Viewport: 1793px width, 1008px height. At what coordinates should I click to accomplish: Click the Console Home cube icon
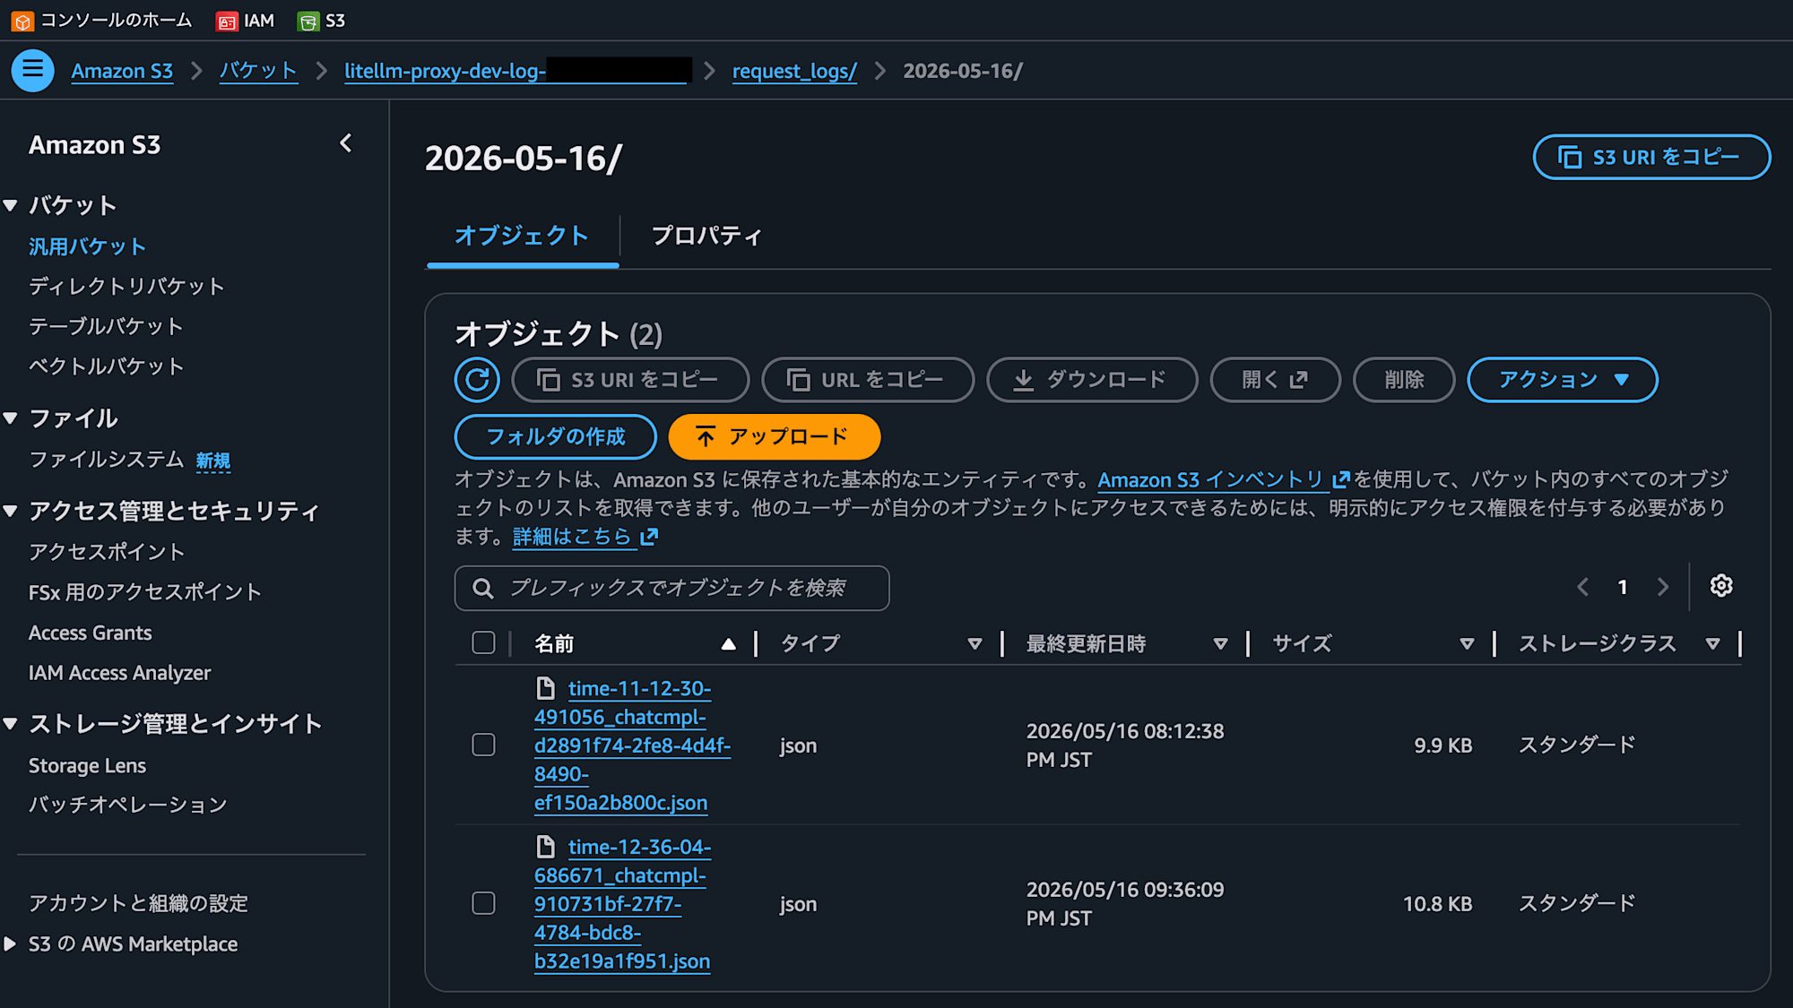tap(22, 21)
